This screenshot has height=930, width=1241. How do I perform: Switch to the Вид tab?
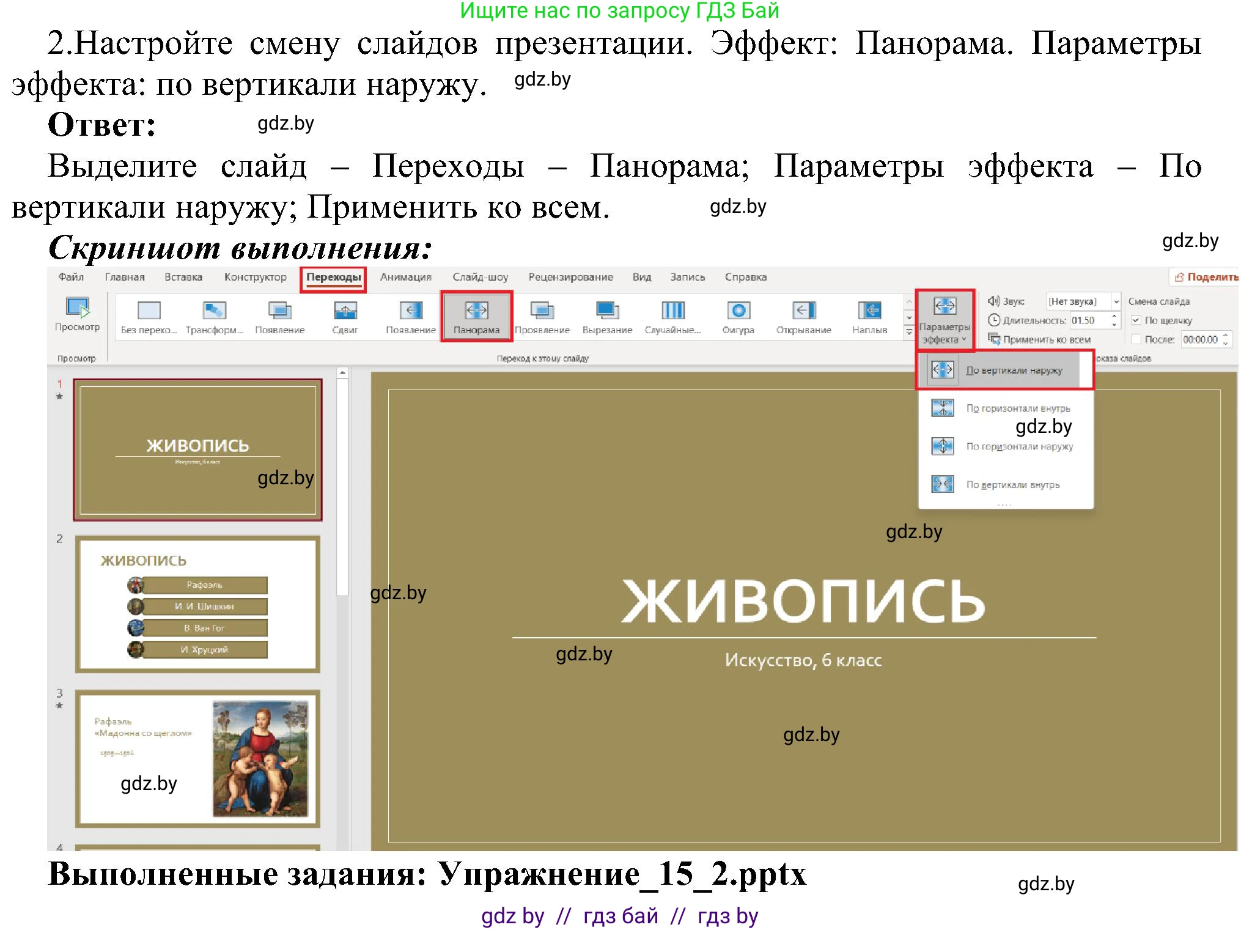coord(642,277)
